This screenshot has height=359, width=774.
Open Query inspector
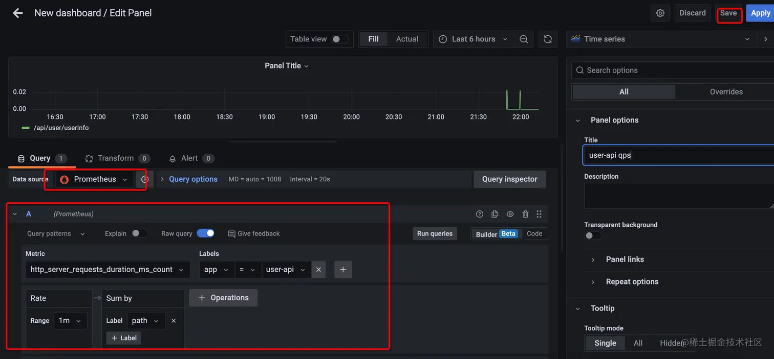(510, 179)
